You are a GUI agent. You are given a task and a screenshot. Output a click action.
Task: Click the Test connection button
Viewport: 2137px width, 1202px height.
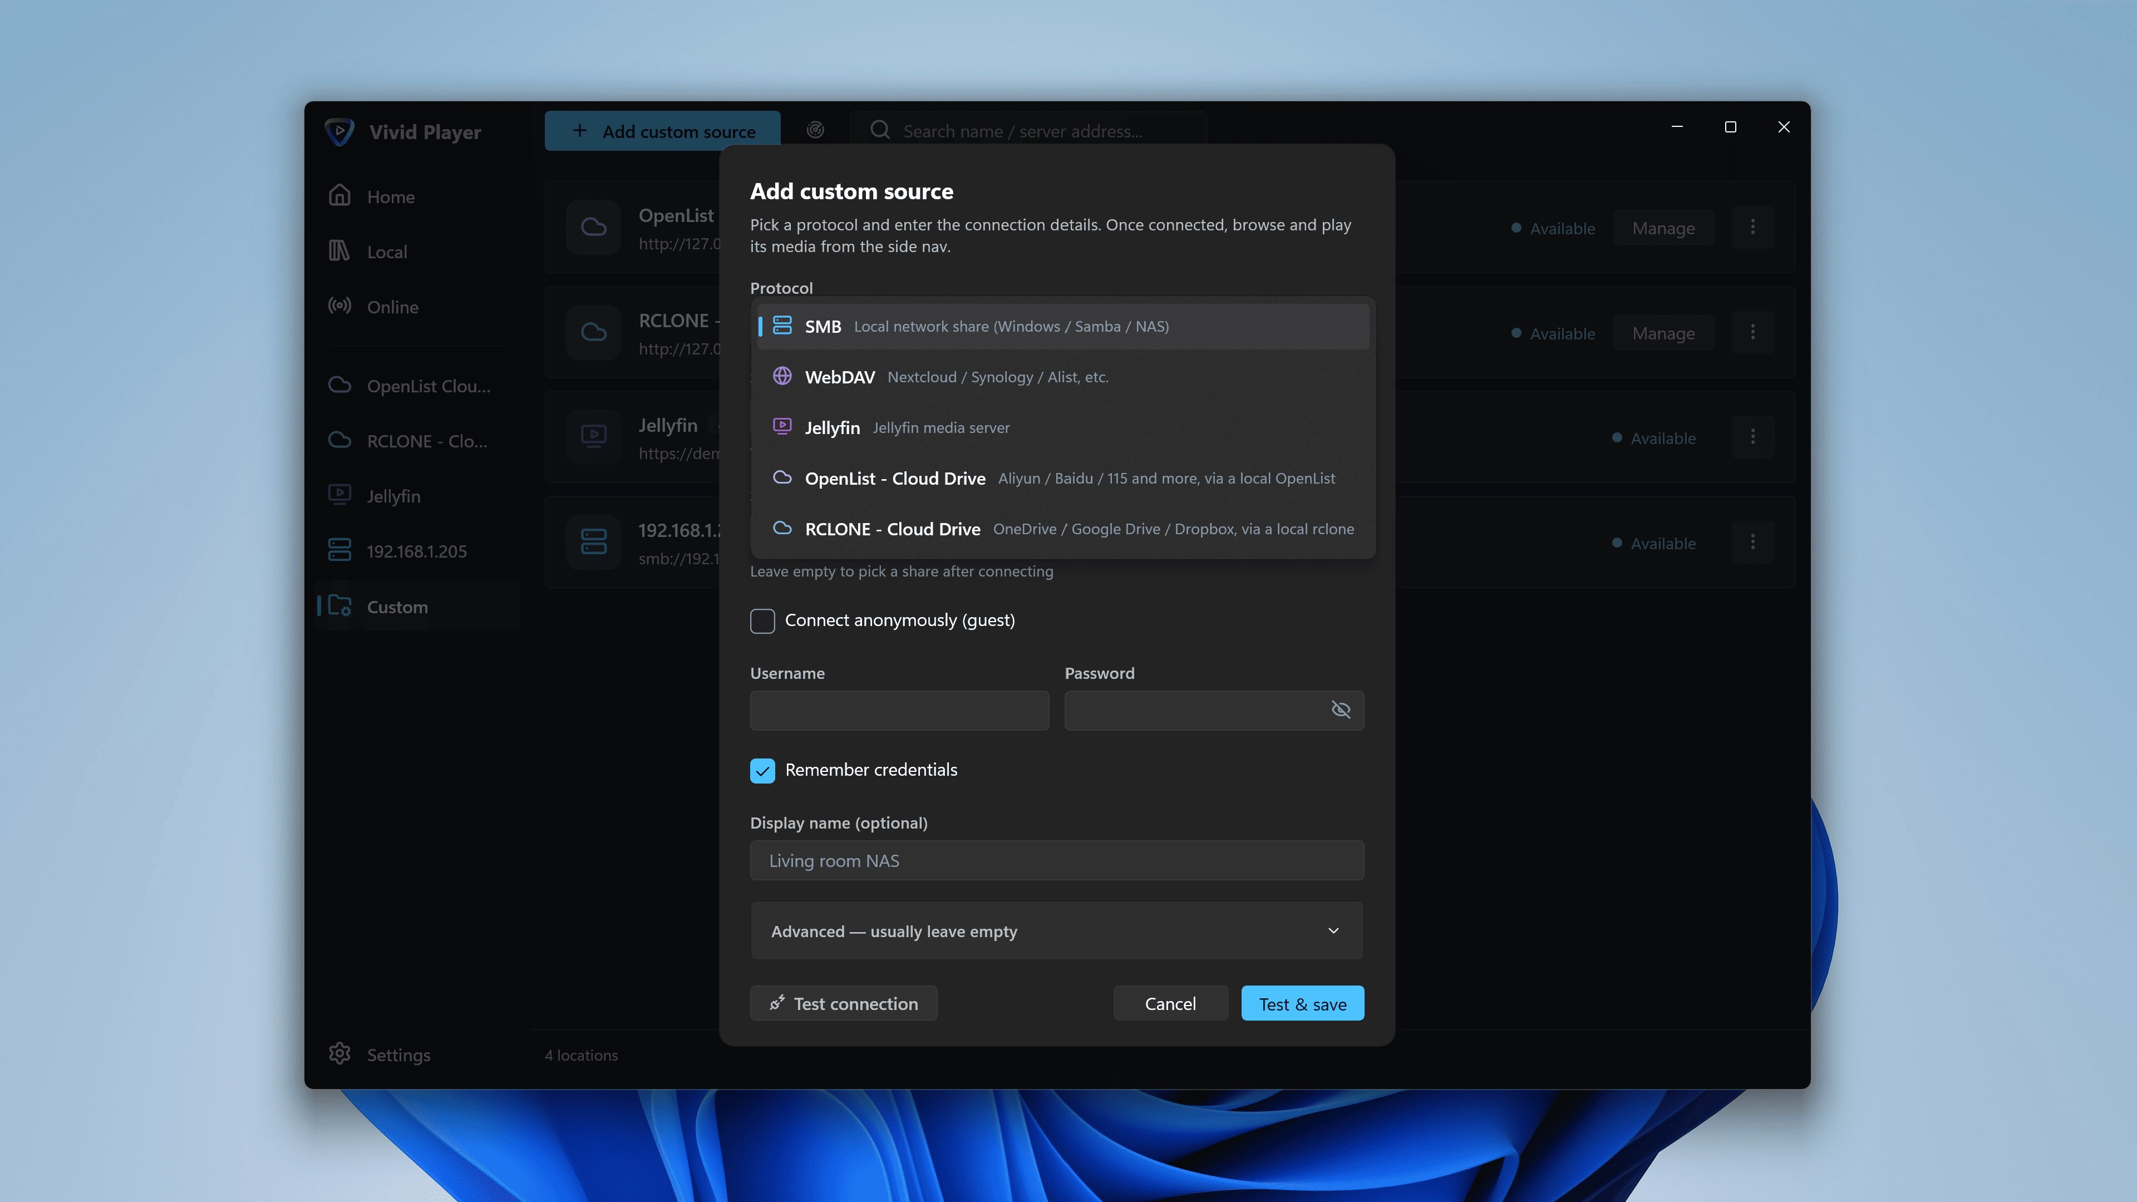pyautogui.click(x=844, y=1003)
